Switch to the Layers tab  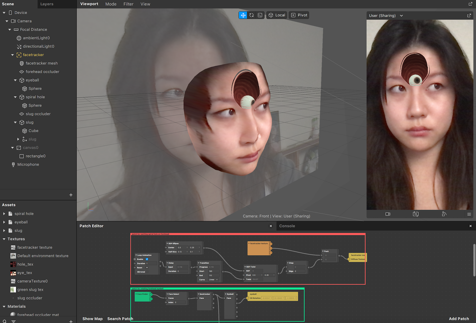click(x=46, y=4)
